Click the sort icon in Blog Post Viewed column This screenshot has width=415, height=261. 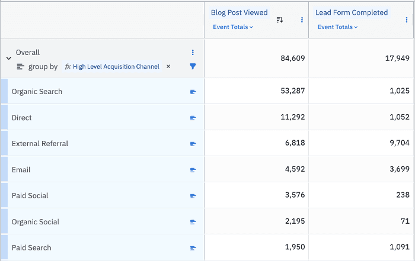(x=280, y=20)
